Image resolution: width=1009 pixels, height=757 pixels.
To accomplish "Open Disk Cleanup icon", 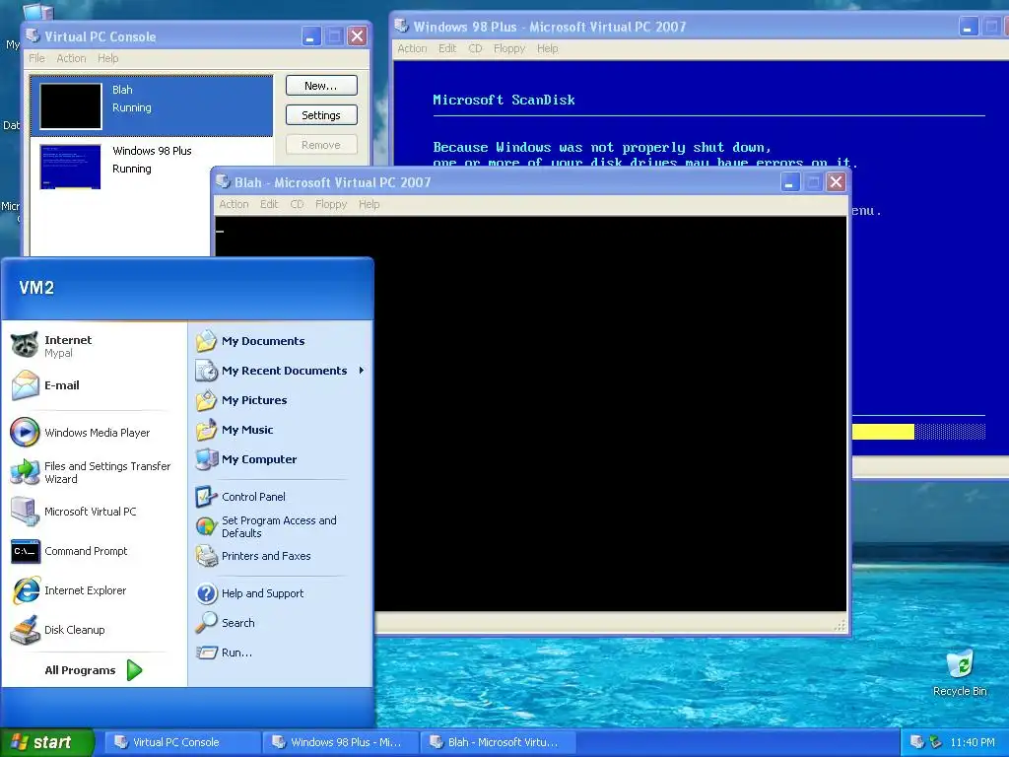I will click(x=25, y=630).
